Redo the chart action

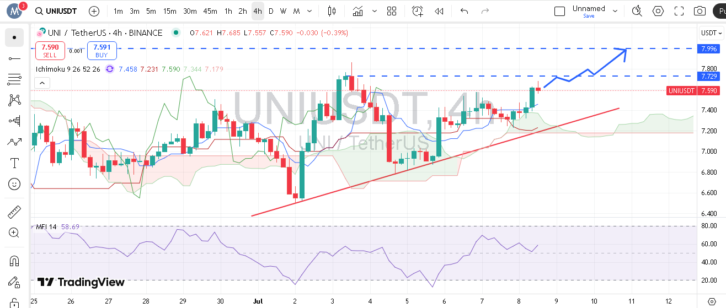pyautogui.click(x=485, y=11)
